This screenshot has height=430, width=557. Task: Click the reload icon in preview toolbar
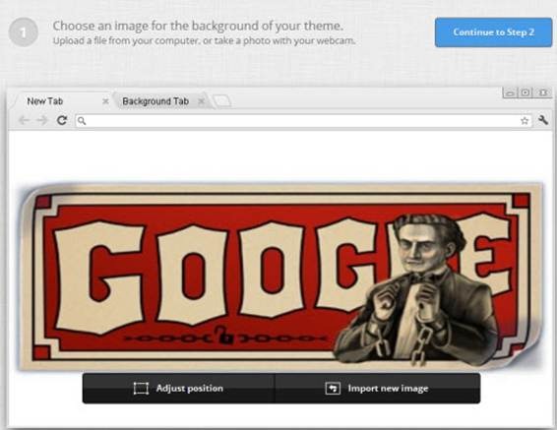(x=62, y=120)
